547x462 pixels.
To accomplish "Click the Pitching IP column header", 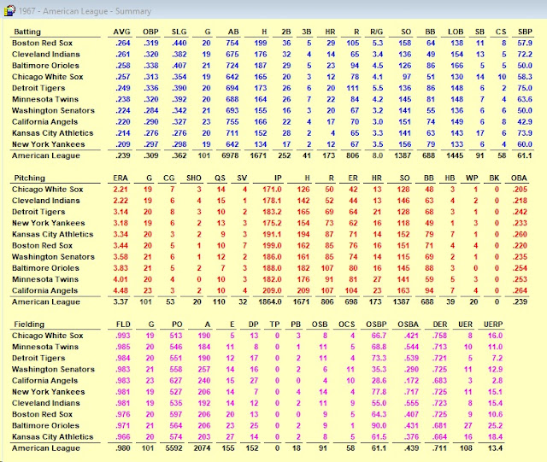I will (x=278, y=178).
